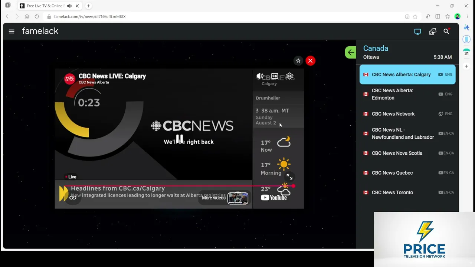The height and width of the screenshot is (267, 475).
Task: Click the CBC News Alberta channel name
Action: click(94, 82)
